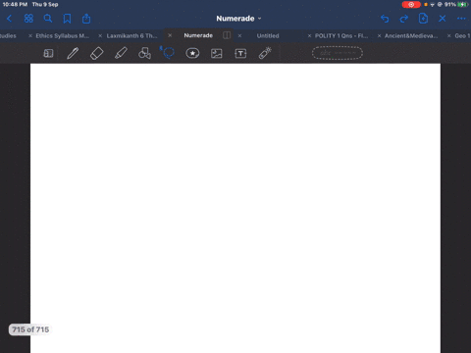Screen dimensions: 471x353
Task: Close the Ancient&Medieval tab
Action: (379, 36)
